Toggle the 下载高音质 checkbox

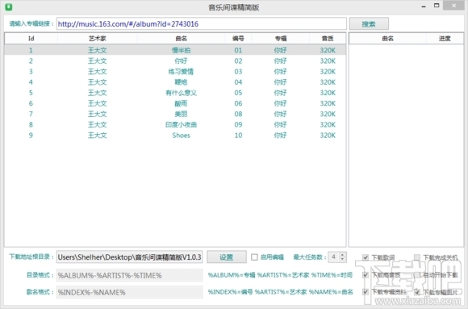pos(366,274)
